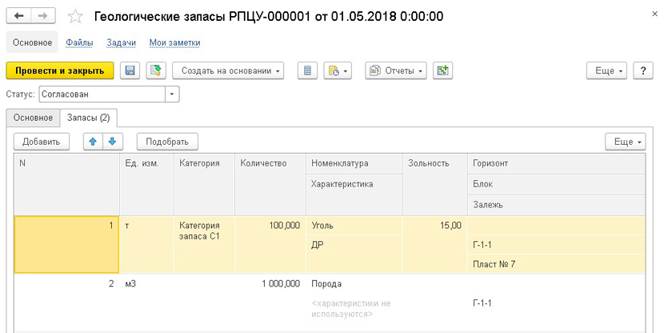Expand the Статус dropdown list
The width and height of the screenshot is (664, 333).
click(x=172, y=94)
